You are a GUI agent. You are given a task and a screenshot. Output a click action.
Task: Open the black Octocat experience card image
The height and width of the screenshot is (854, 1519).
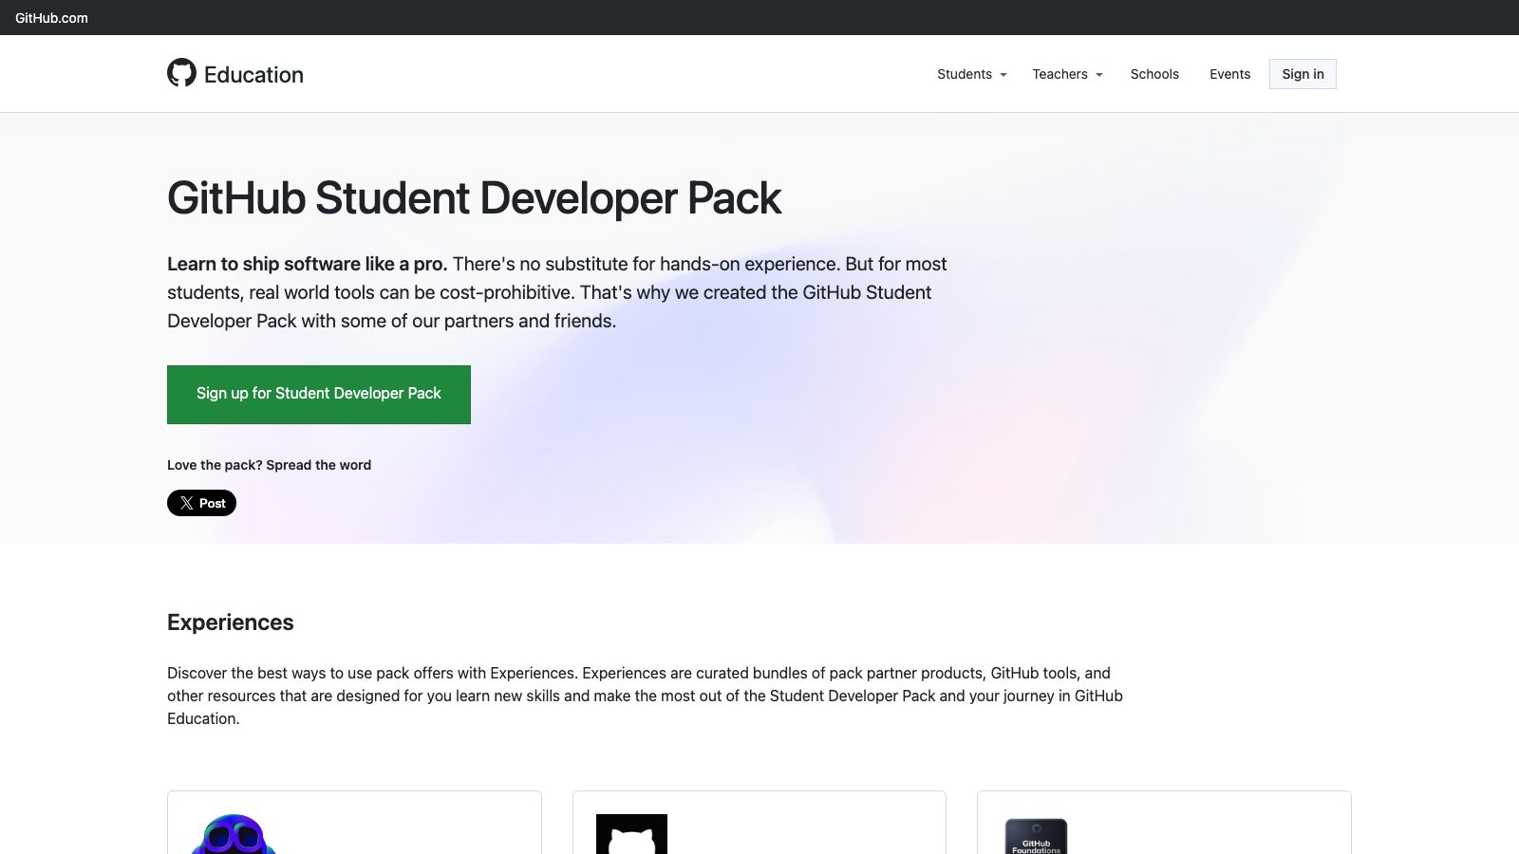pyautogui.click(x=631, y=834)
